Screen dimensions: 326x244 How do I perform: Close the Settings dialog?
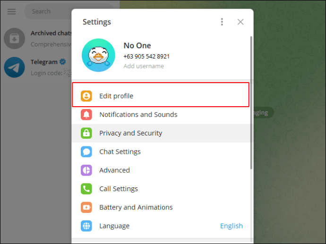(x=240, y=22)
